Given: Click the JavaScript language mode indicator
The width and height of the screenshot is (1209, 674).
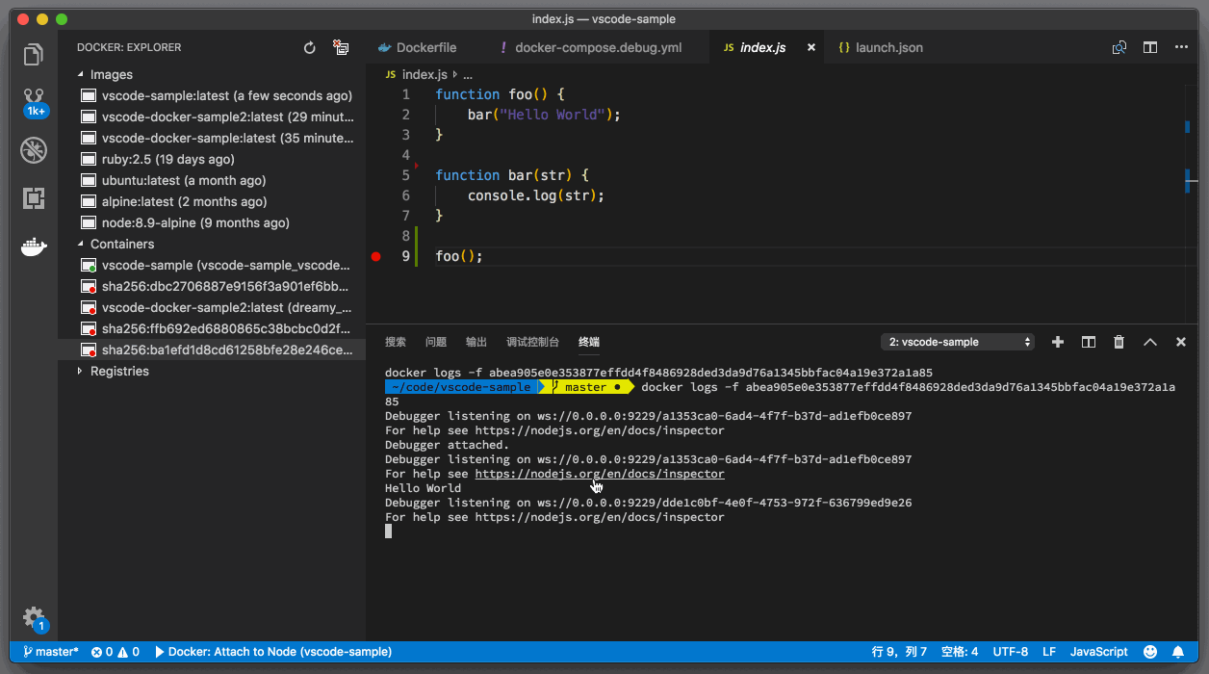Looking at the screenshot, I should (x=1098, y=652).
